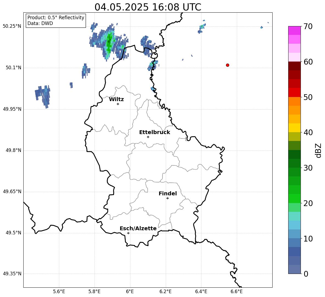This screenshot has width=325, height=297.
Task: Click the 60 tick on the colorbar
Action: (308, 62)
